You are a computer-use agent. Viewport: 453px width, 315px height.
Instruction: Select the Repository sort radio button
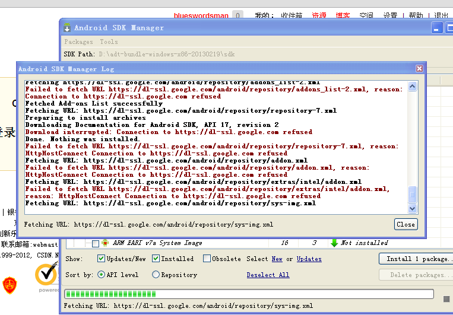point(156,274)
